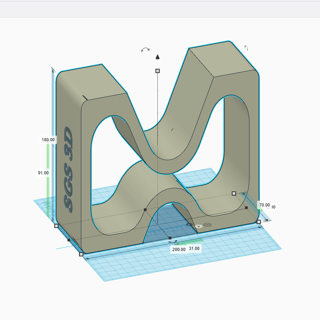The image size is (320, 320).
Task: Click black midpoint handle left of 70.00 label
Action: (246, 207)
